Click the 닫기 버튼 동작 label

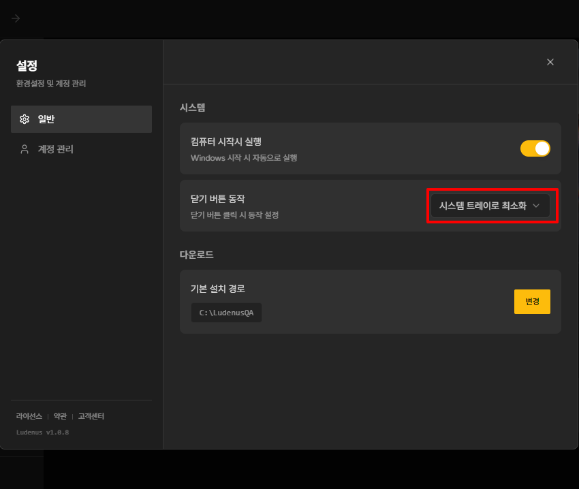coord(218,199)
